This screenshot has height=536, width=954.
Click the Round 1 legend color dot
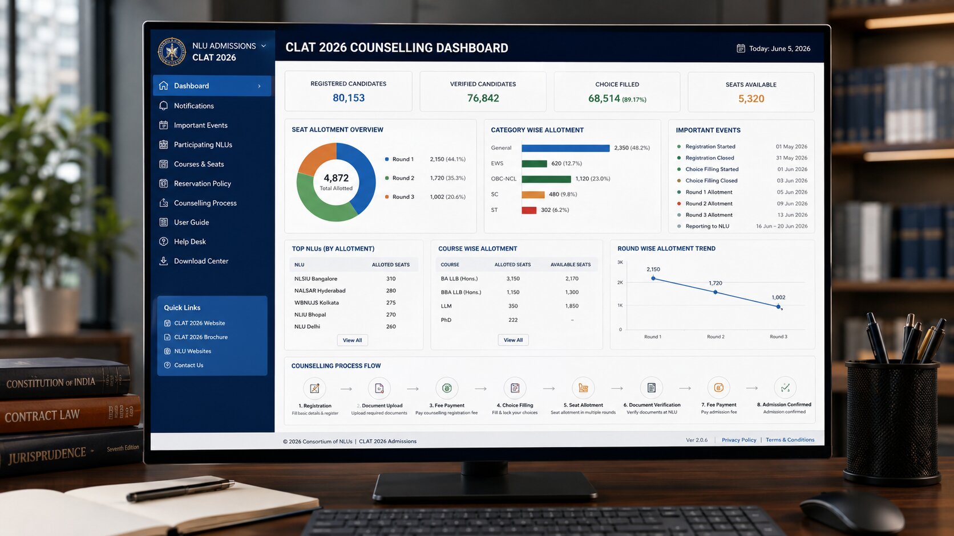click(387, 159)
